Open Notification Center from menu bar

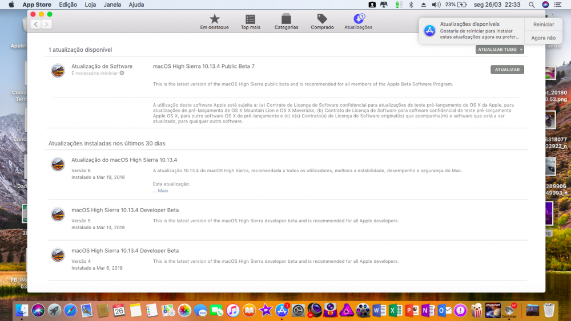point(558,5)
